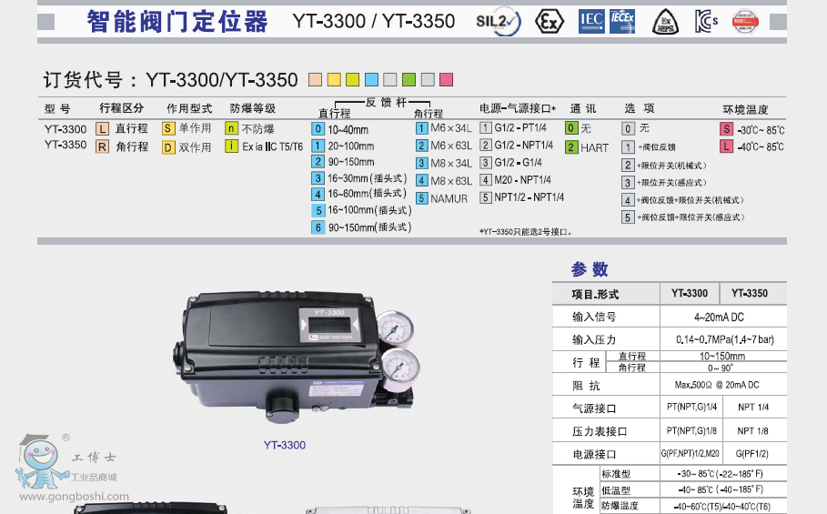
Task: Click the red round certification badge
Action: click(745, 22)
